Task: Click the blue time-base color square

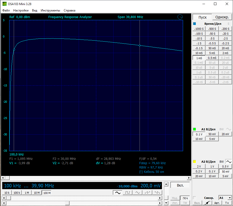Action: [x=195, y=24]
